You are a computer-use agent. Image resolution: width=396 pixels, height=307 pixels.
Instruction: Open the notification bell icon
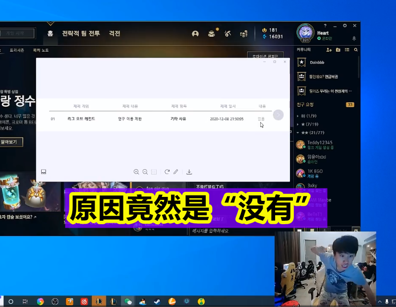[x=354, y=38]
